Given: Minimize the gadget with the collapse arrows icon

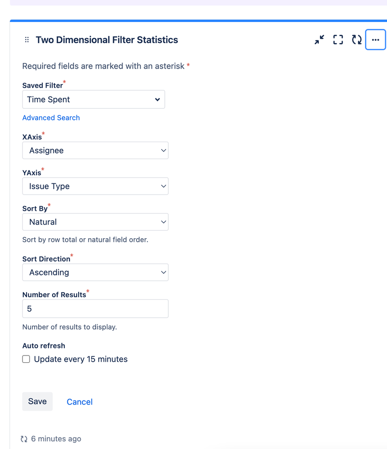Looking at the screenshot, I should click(319, 40).
